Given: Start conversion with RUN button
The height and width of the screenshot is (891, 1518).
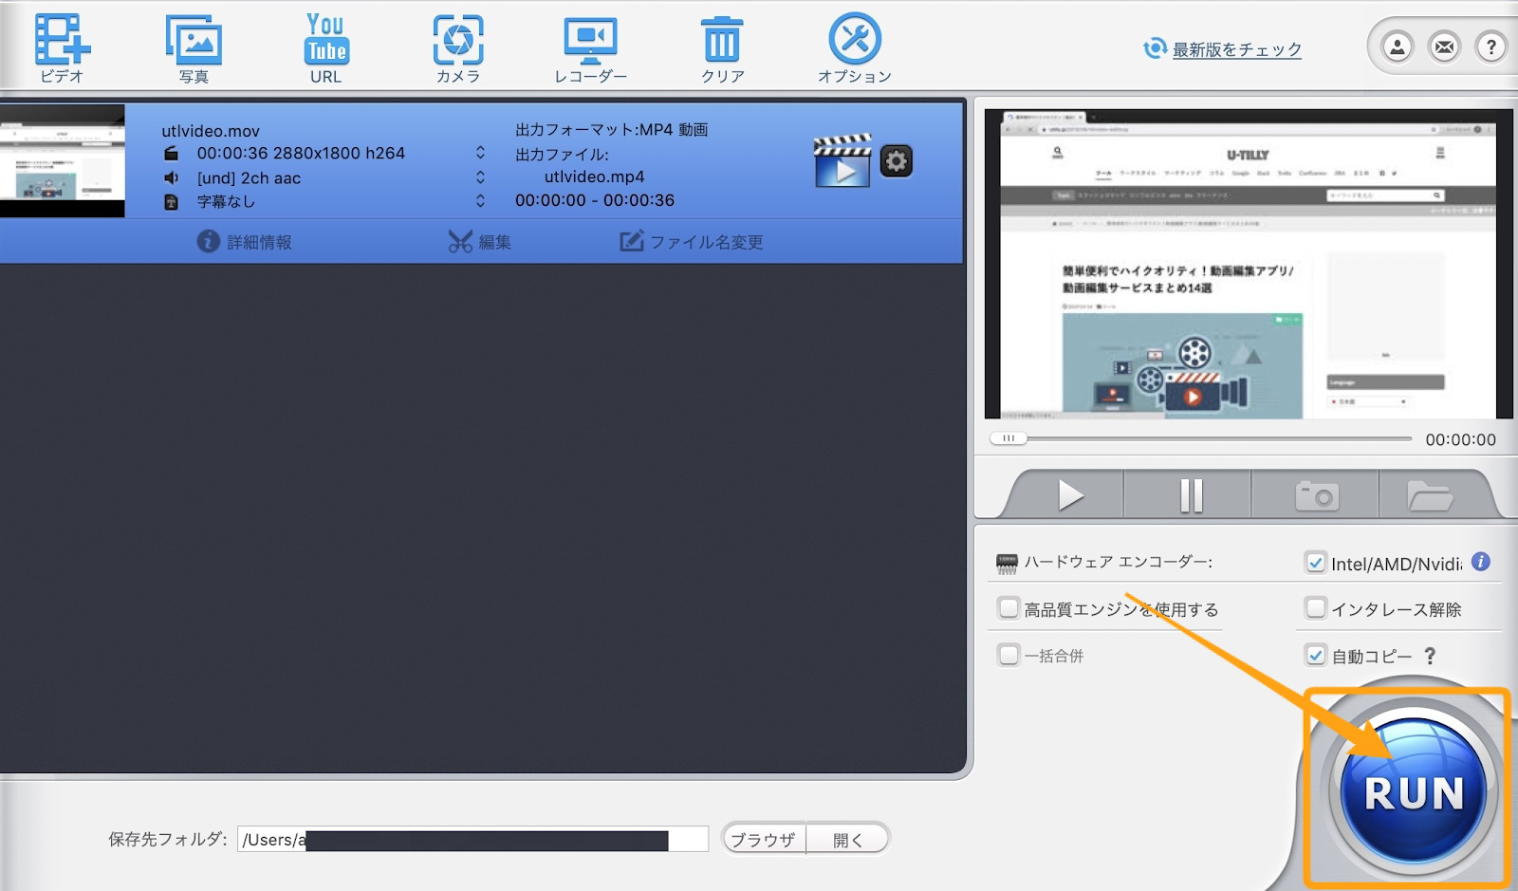Looking at the screenshot, I should pyautogui.click(x=1414, y=790).
